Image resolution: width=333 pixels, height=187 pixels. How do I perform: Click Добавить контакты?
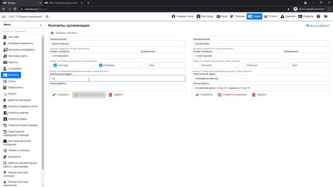pyautogui.click(x=63, y=33)
